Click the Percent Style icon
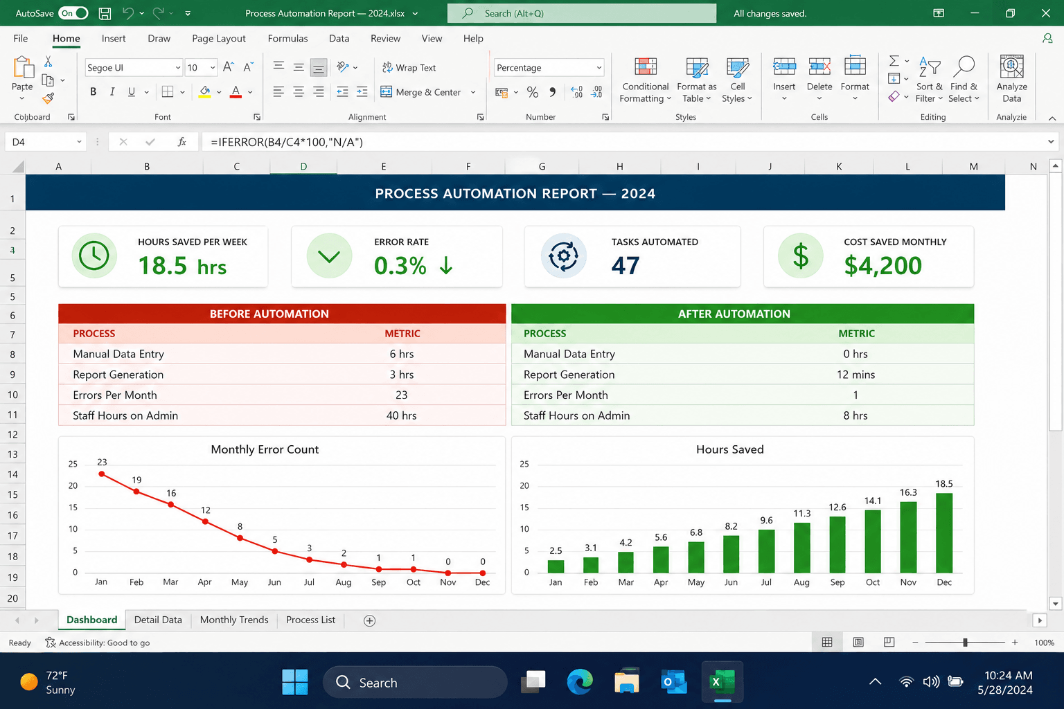This screenshot has height=709, width=1064. pyautogui.click(x=532, y=92)
